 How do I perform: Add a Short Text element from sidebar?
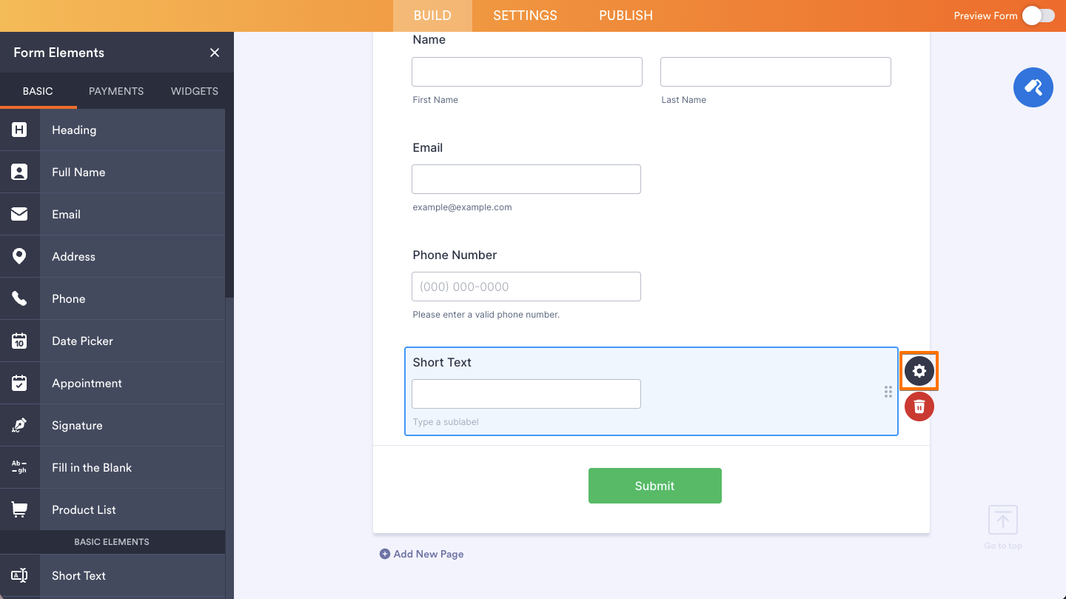113,576
